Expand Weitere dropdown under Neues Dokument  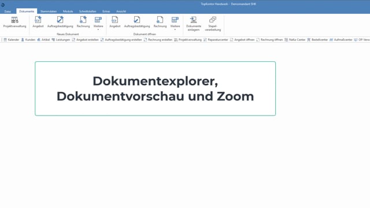98,23
